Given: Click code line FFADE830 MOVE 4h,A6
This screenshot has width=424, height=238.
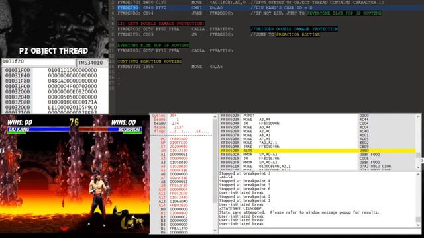Looking at the screenshot, I should coord(170,67).
